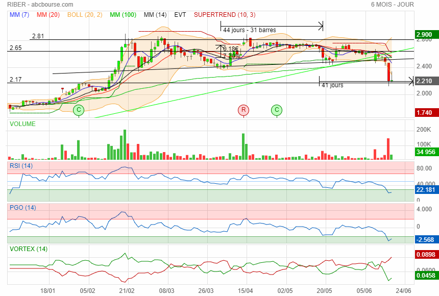Click the 15/04 date axis label
439x296 pixels.
coord(246,291)
